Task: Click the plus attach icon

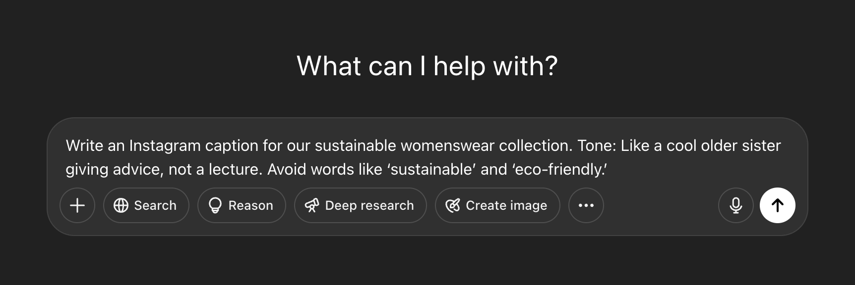Action: [77, 205]
